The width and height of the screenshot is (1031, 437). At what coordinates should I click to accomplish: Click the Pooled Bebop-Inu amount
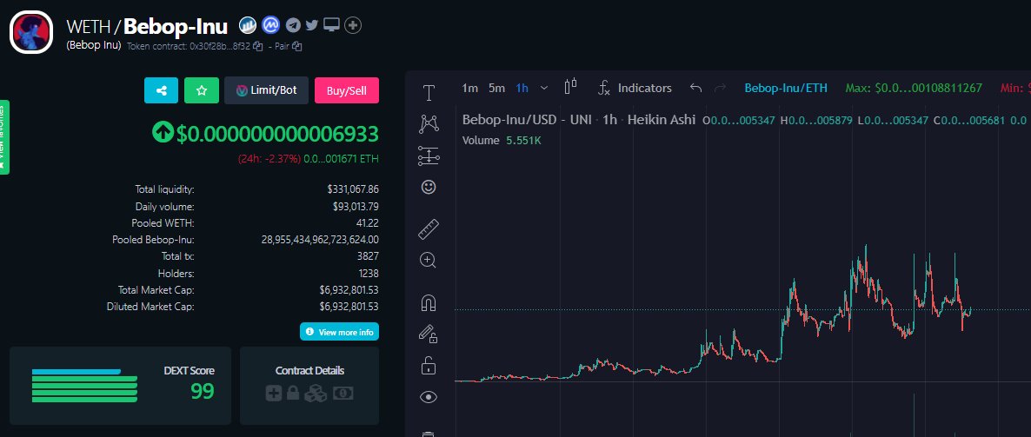point(320,240)
